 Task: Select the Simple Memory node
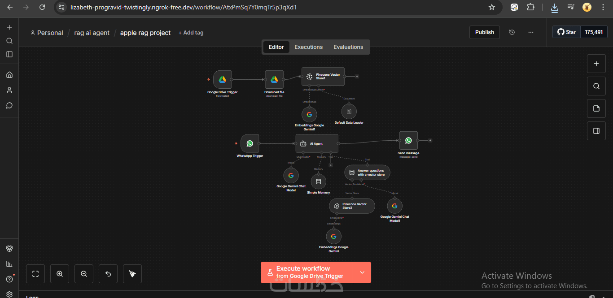pyautogui.click(x=319, y=181)
